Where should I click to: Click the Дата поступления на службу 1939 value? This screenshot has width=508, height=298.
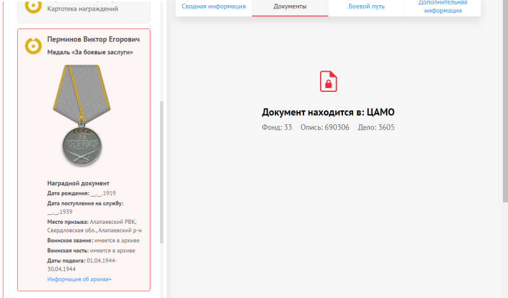click(60, 212)
